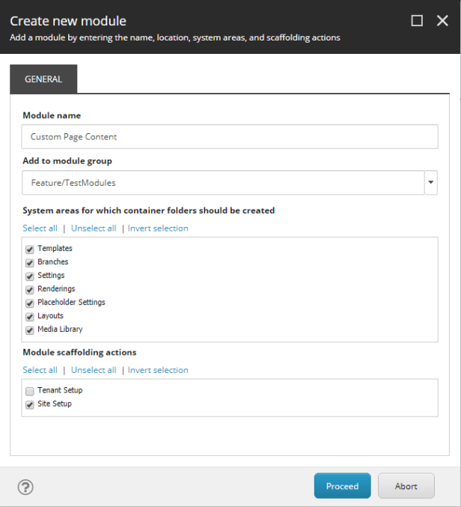The width and height of the screenshot is (461, 507).
Task: Click Invert selection under scaffolding actions
Action: tap(158, 370)
